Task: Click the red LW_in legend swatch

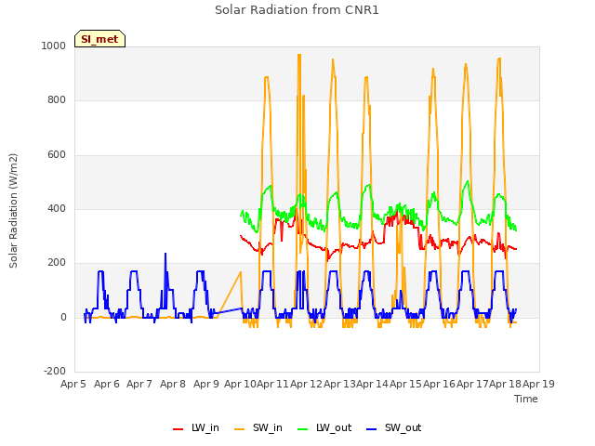Action: [178, 429]
